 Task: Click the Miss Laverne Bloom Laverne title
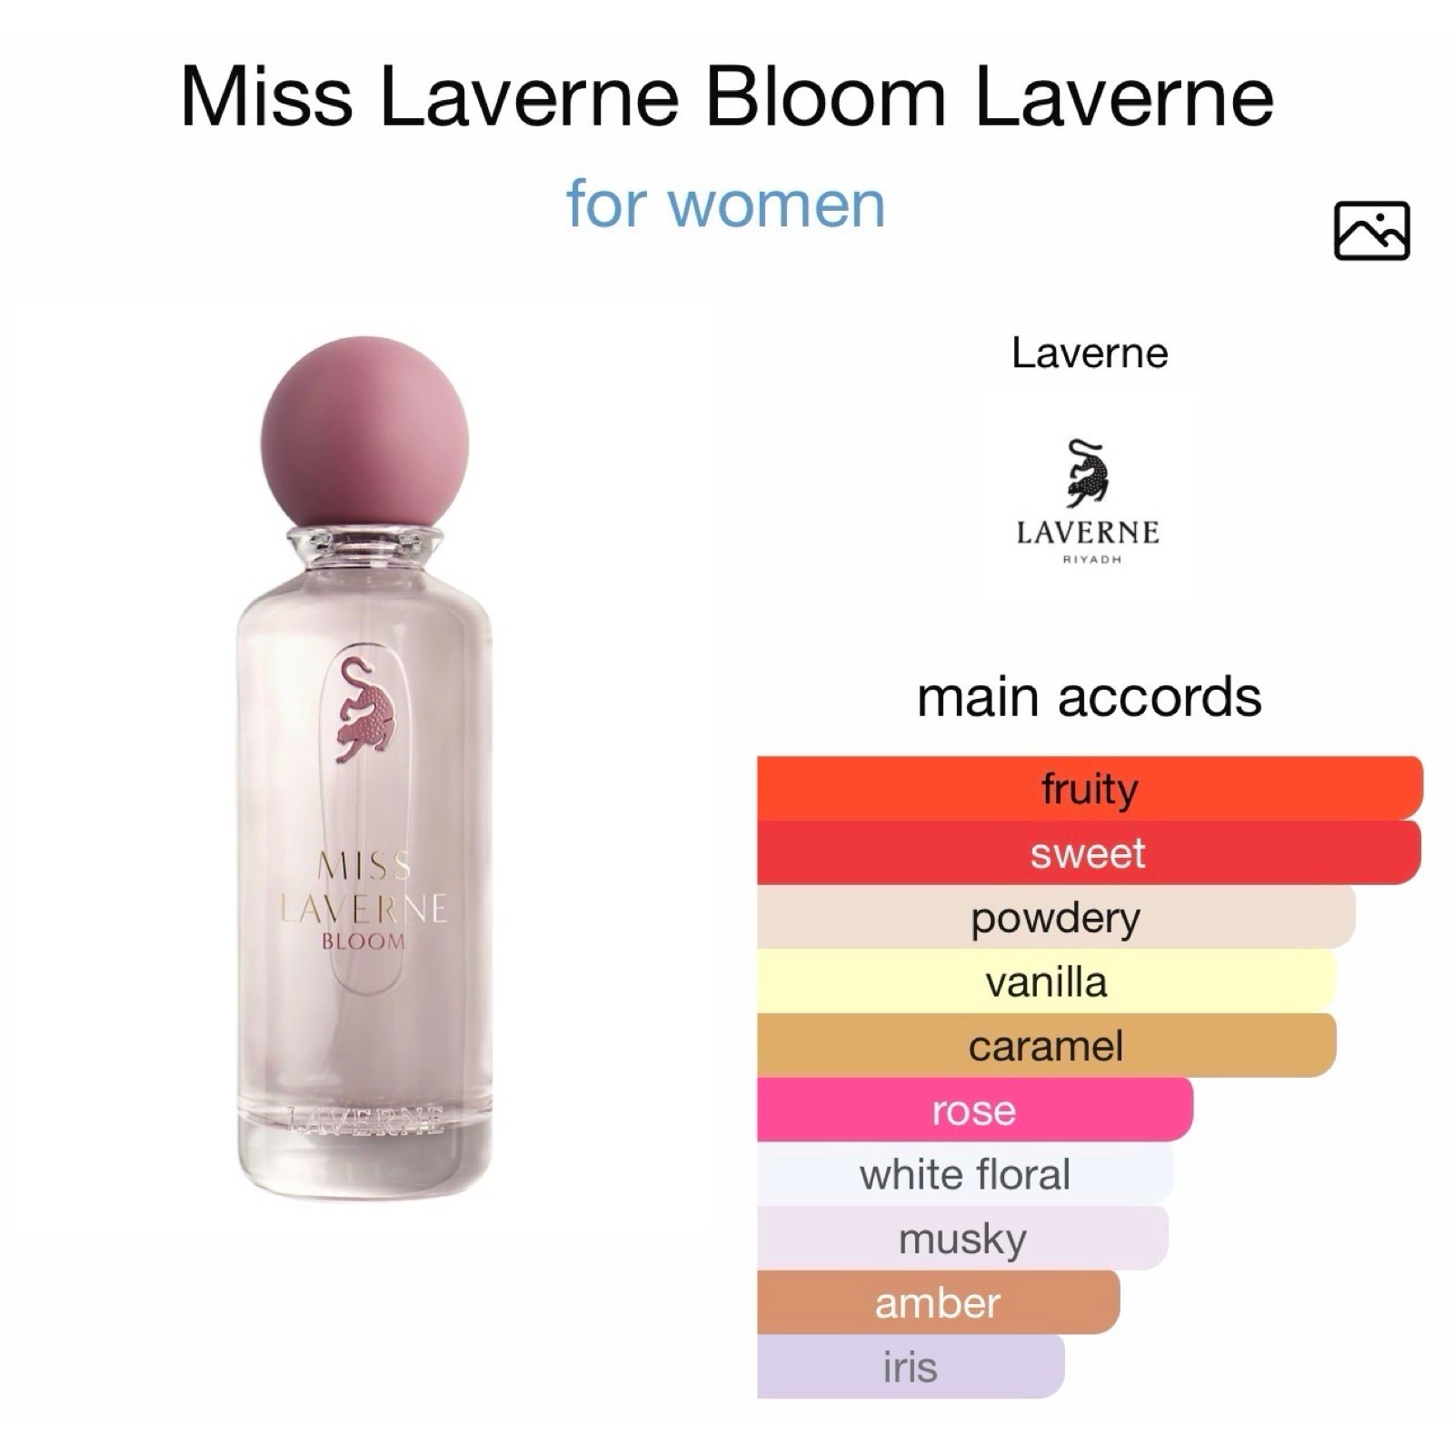[727, 96]
